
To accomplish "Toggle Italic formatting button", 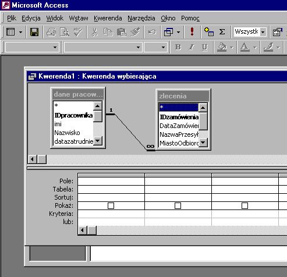I will point(192,47).
